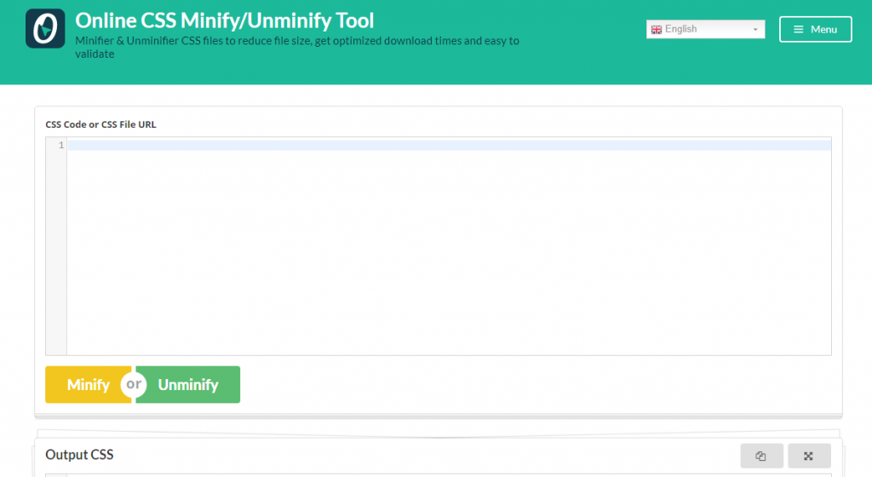
Task: Click the dropdown arrow beside English
Action: click(x=755, y=30)
